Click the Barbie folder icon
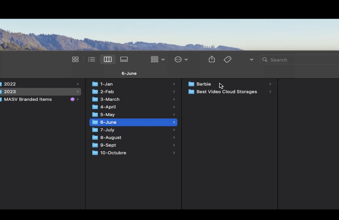339x220 pixels. click(x=191, y=84)
